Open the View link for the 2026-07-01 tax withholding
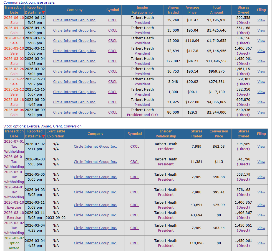This screenshot has width=272, height=251. pyautogui.click(x=261, y=147)
